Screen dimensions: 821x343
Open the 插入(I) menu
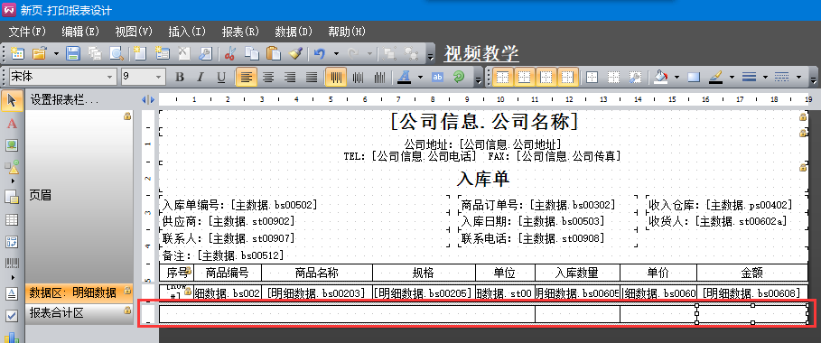(188, 32)
